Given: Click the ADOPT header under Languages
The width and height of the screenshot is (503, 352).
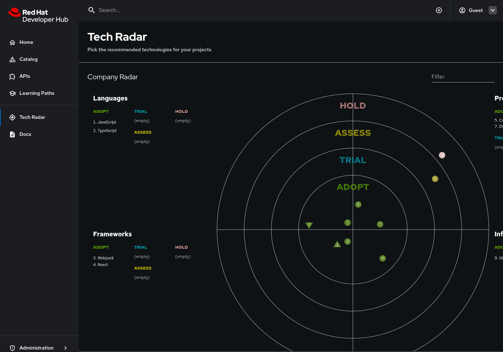Looking at the screenshot, I should (101, 111).
